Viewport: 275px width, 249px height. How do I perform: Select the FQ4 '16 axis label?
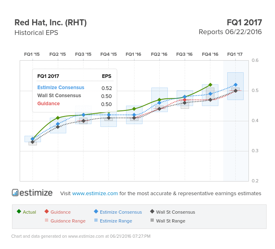click(210, 54)
